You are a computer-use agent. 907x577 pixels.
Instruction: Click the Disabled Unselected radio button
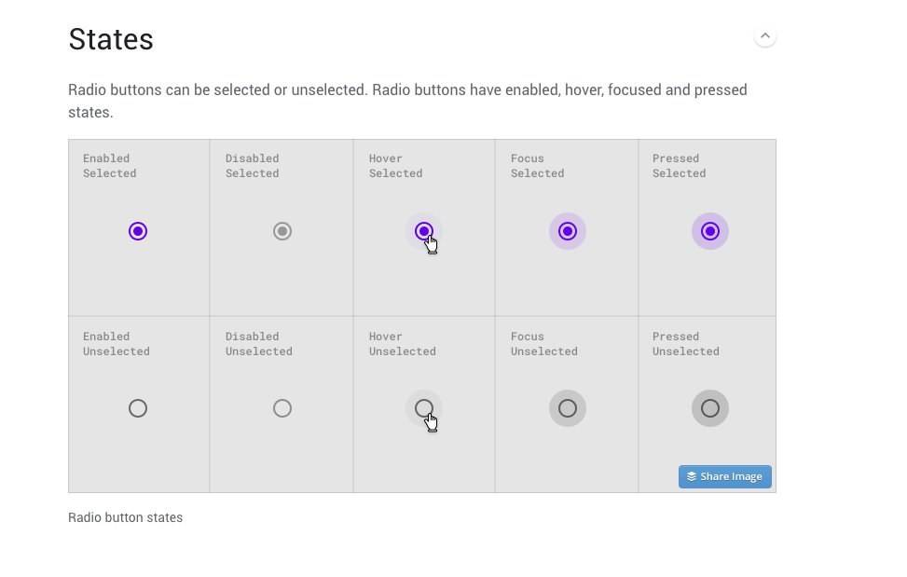282,408
